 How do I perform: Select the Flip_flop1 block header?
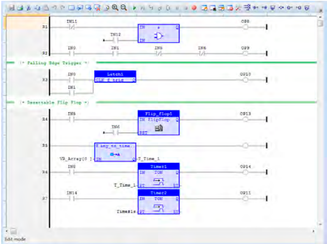[159, 114]
